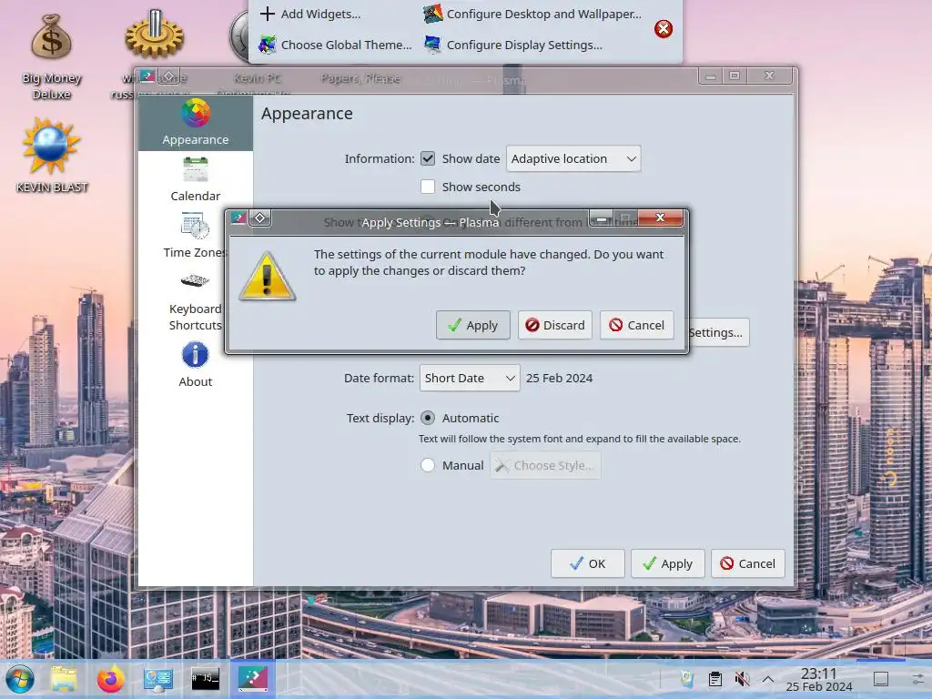932x699 pixels.
Task: Click the taskbar clock showing 23:11
Action: (x=818, y=679)
